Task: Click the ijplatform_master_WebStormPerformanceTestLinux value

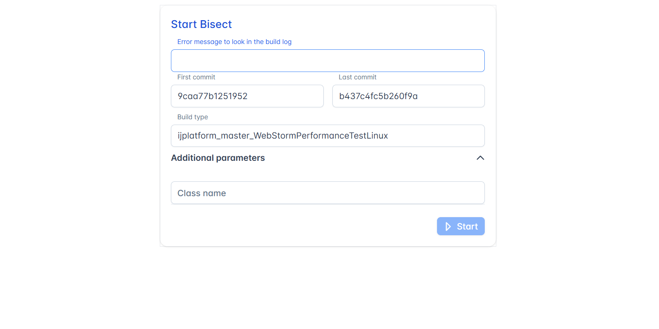Action: [283, 136]
